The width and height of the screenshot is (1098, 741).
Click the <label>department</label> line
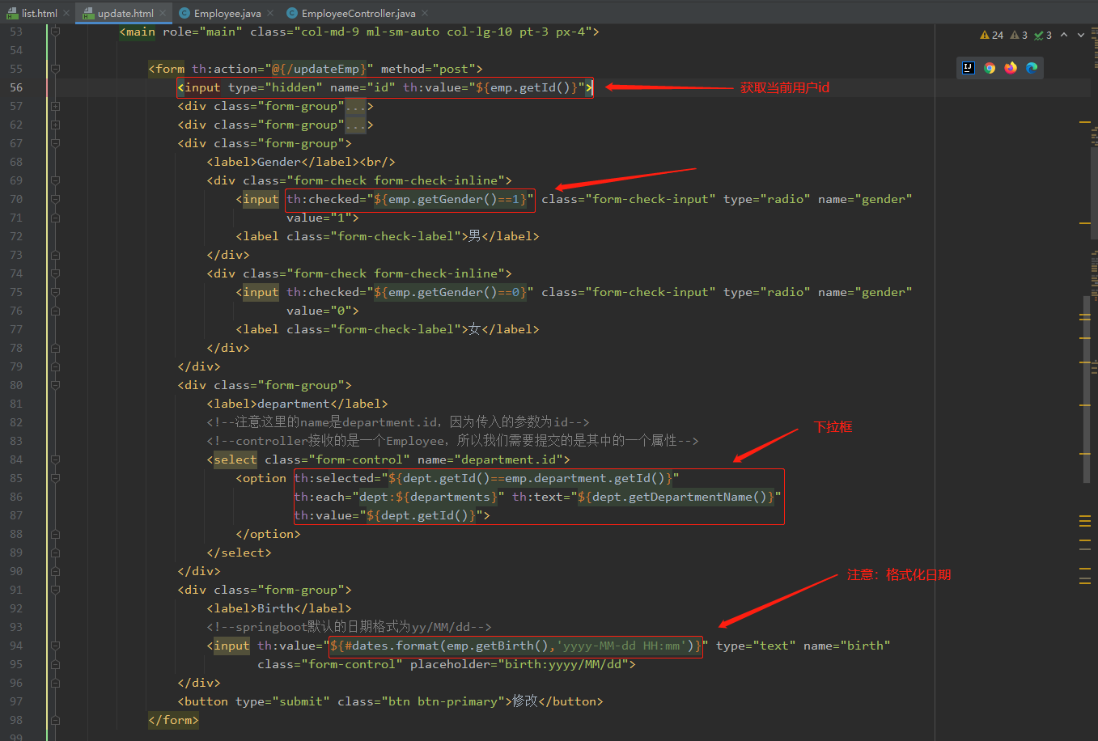(x=297, y=404)
